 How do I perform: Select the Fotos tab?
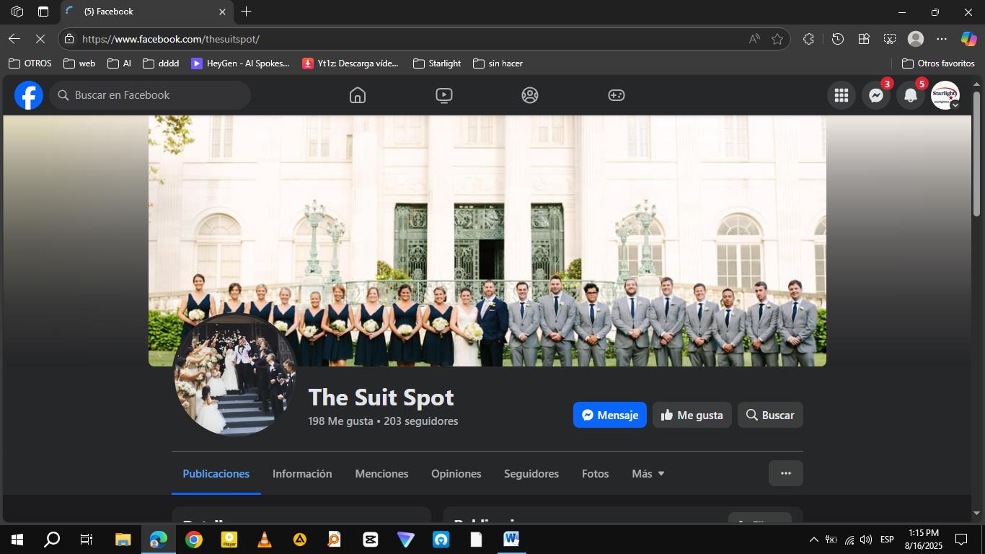pyautogui.click(x=595, y=474)
